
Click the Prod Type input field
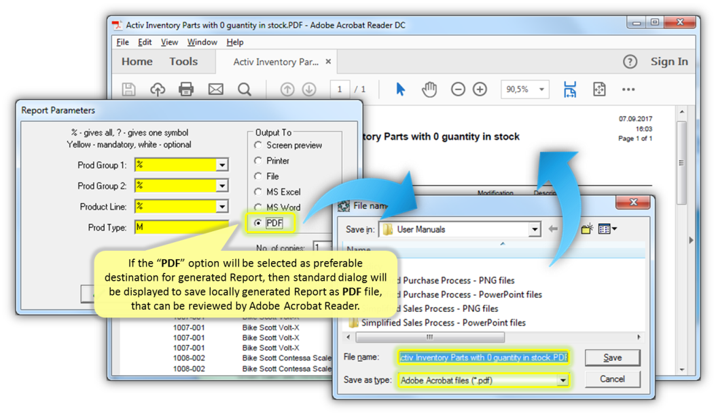point(182,227)
